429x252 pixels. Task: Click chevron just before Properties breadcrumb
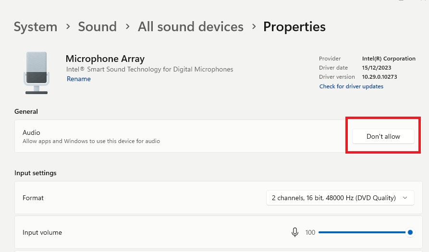click(x=253, y=27)
